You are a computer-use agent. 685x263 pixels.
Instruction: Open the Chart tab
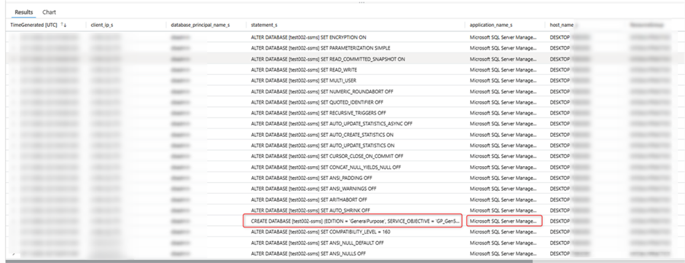pyautogui.click(x=49, y=12)
